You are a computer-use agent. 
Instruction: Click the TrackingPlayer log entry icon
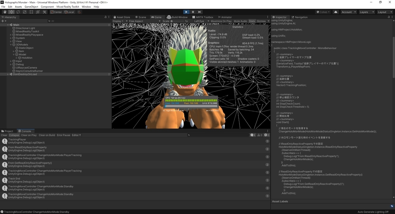[x=5, y=141]
